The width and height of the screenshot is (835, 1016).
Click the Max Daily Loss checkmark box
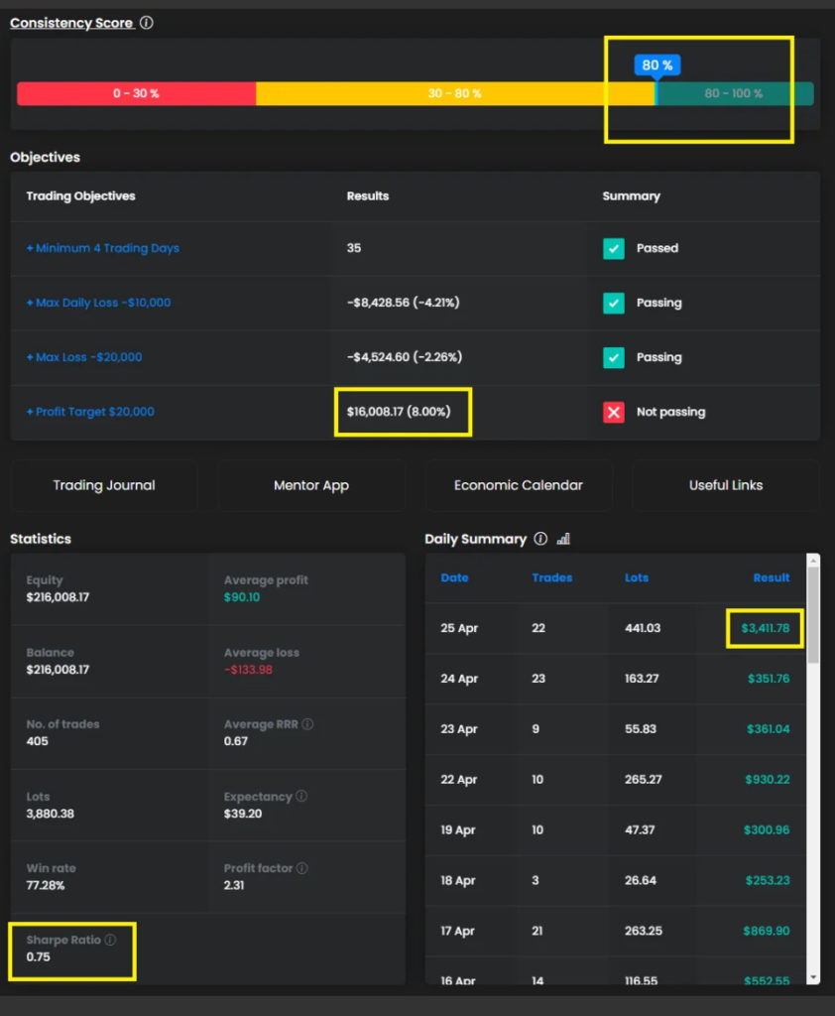pos(614,303)
